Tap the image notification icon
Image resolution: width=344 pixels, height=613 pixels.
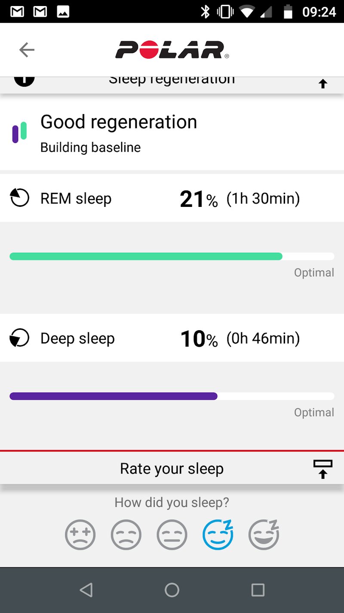pyautogui.click(x=63, y=12)
